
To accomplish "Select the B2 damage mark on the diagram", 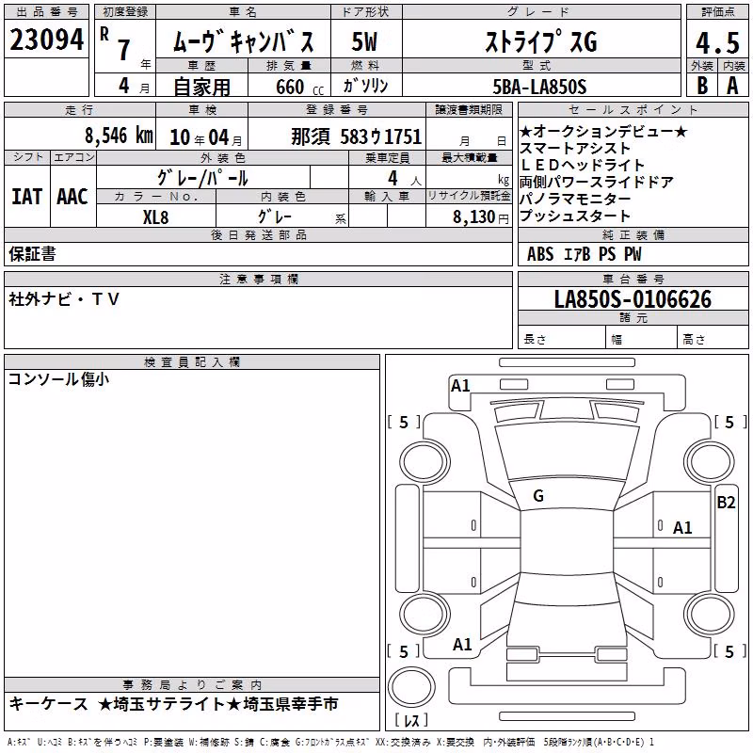I will pyautogui.click(x=726, y=503).
